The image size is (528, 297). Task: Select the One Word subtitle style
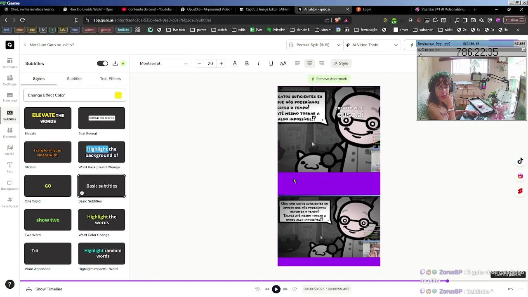(x=48, y=186)
